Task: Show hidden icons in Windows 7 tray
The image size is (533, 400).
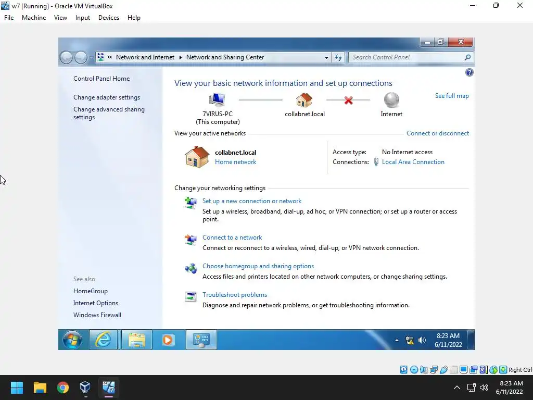Action: point(397,340)
